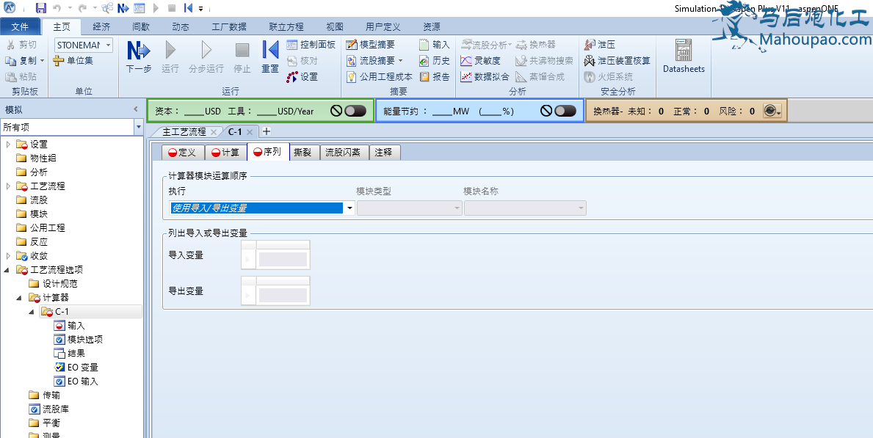This screenshot has width=873, height=438.
Task: Open the 控制面板 control panel
Action: [x=311, y=45]
